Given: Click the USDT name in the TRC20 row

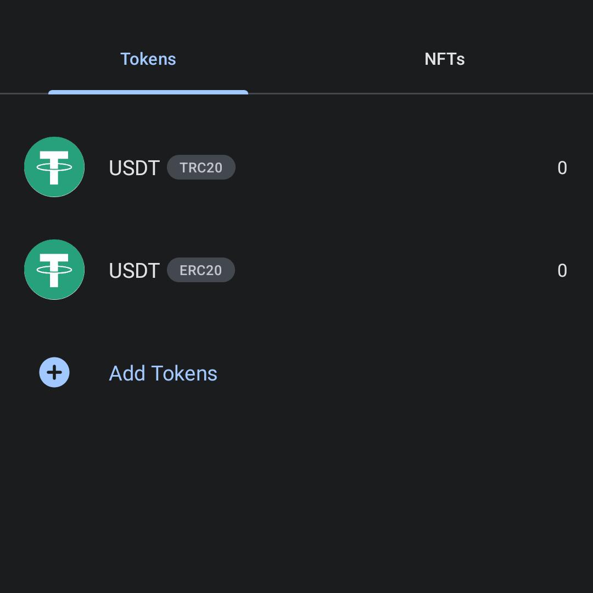Looking at the screenshot, I should (x=134, y=168).
